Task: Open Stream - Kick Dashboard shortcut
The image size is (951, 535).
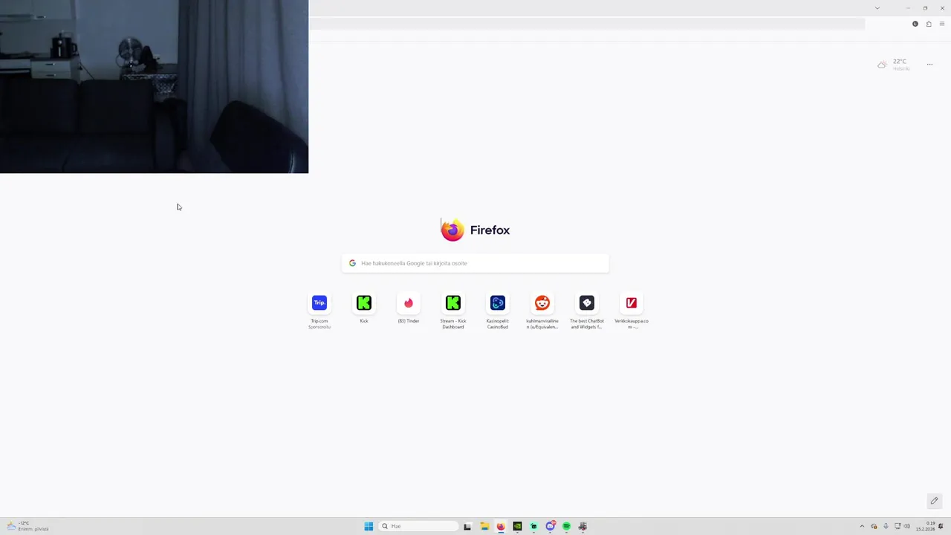Action: tap(453, 311)
